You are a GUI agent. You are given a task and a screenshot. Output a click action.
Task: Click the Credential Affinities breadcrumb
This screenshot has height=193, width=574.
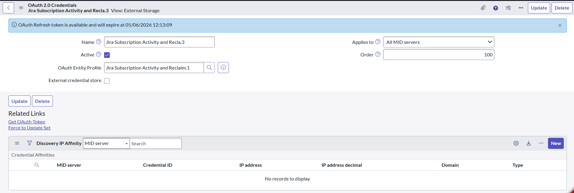click(x=33, y=155)
